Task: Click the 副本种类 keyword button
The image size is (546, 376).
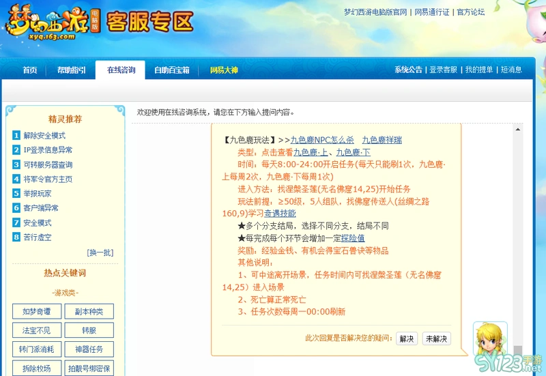Action: pos(89,312)
